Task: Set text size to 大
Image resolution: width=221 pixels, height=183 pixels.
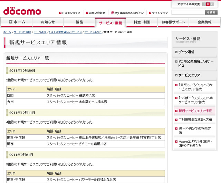Action: point(212,4)
